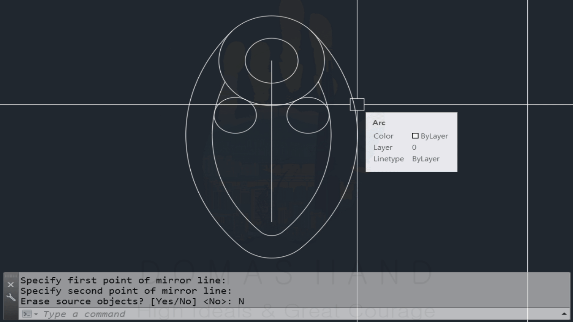This screenshot has width=573, height=322.
Task: Open recent commands prompt dropdown
Action: pos(30,314)
